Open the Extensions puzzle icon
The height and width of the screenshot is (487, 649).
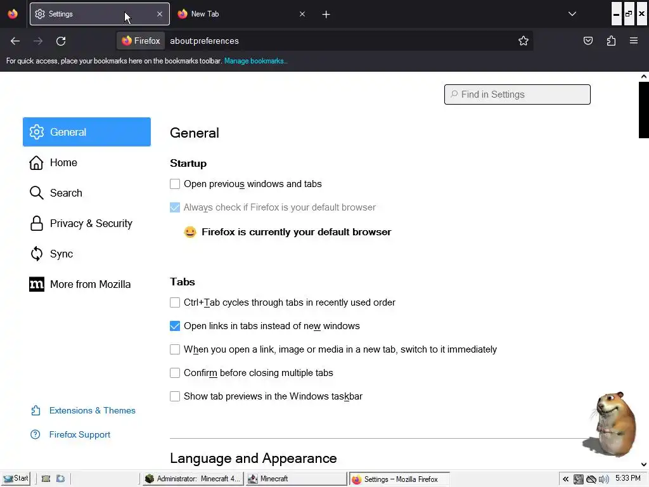[x=611, y=41]
